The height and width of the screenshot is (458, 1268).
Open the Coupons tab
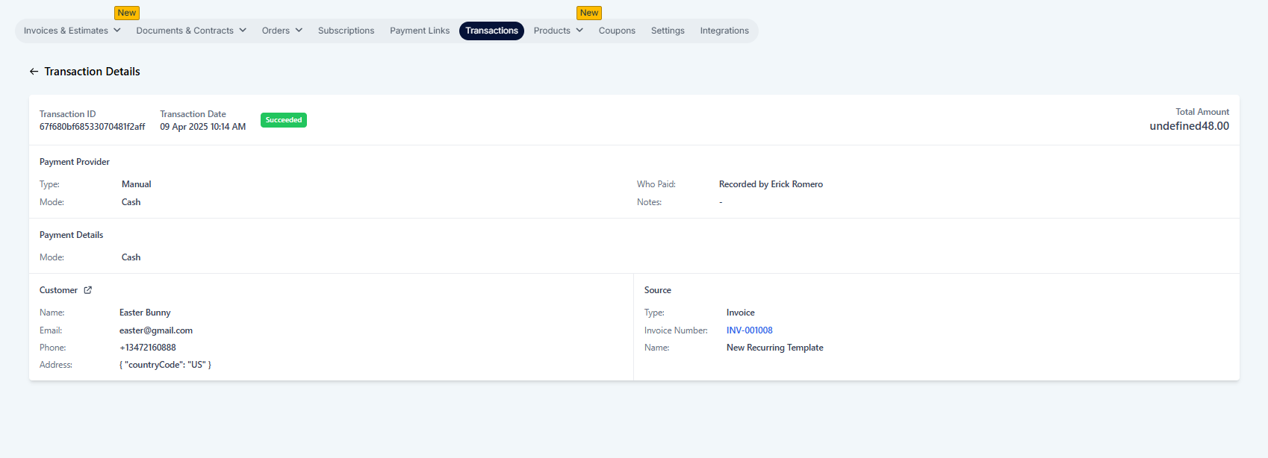coord(617,31)
